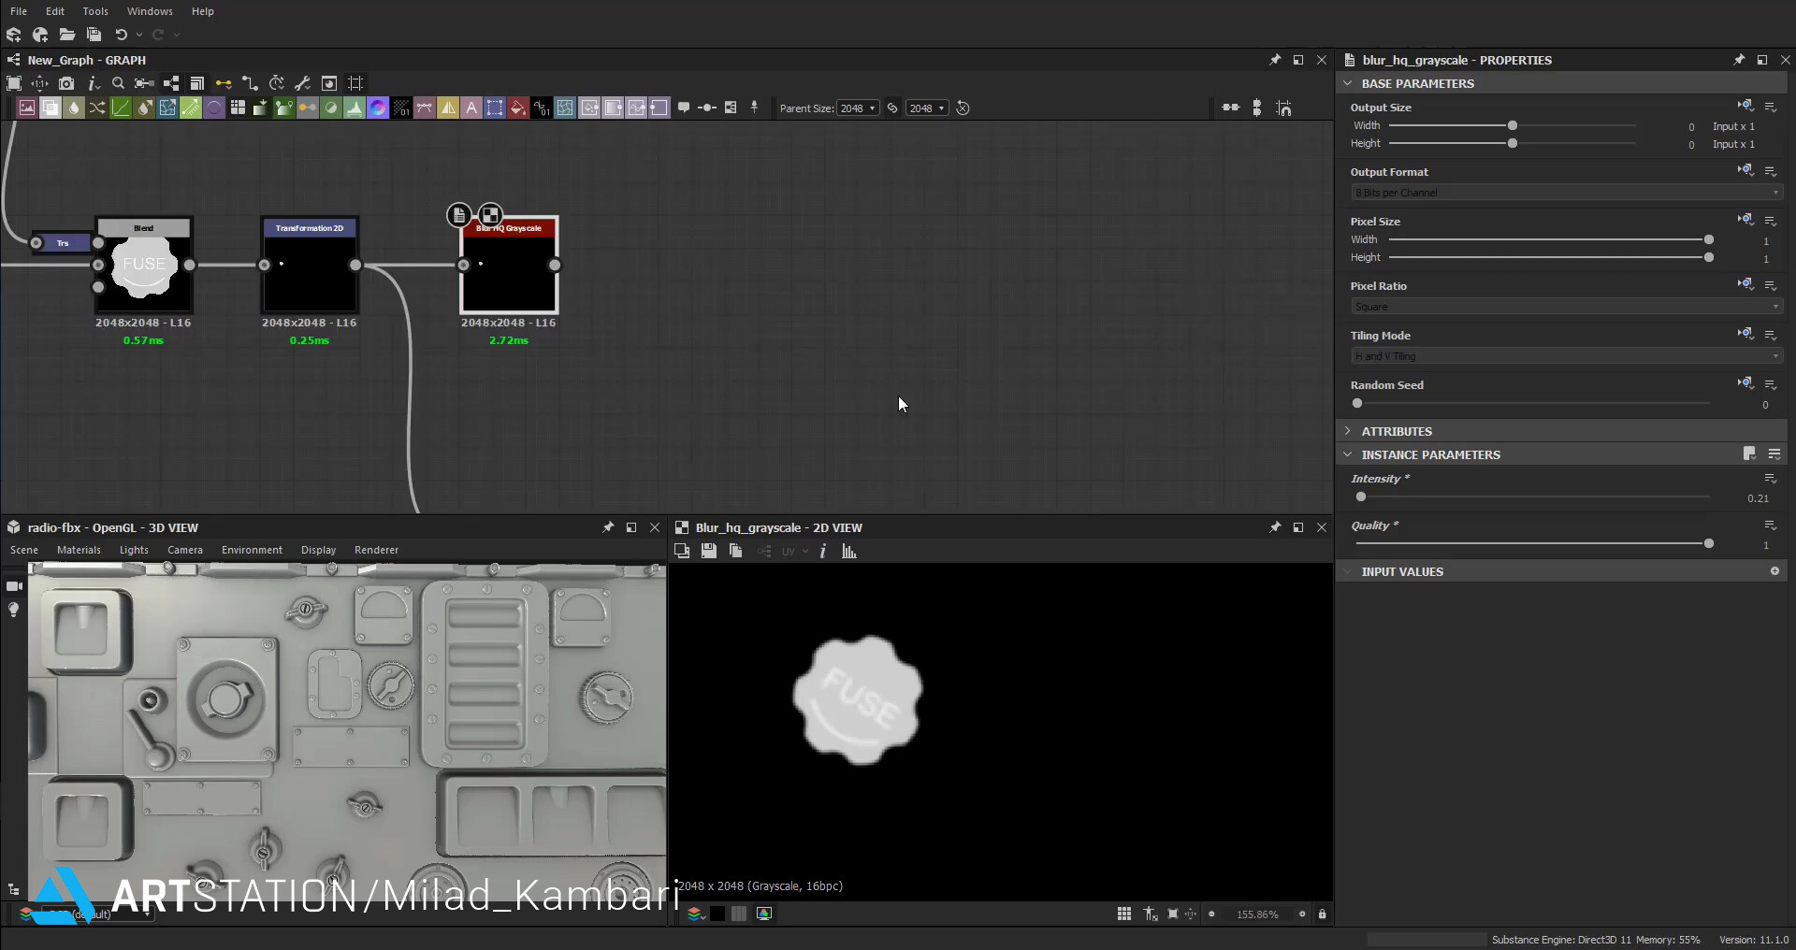Collapse the BASE PARAMETERS section

[x=1417, y=83]
